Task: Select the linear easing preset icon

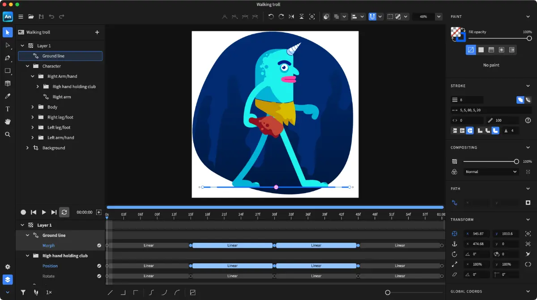Action: [x=111, y=292]
